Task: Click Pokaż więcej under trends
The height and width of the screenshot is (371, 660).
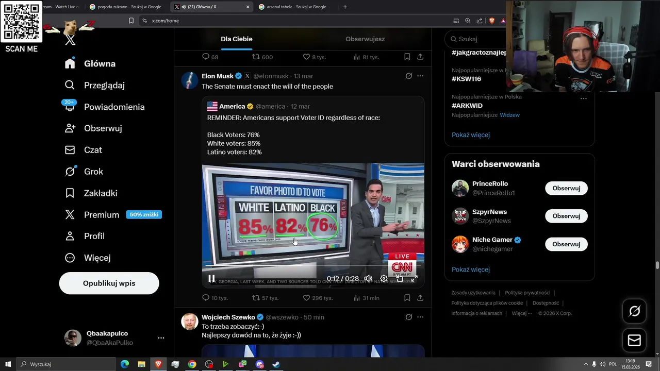Action: click(471, 135)
